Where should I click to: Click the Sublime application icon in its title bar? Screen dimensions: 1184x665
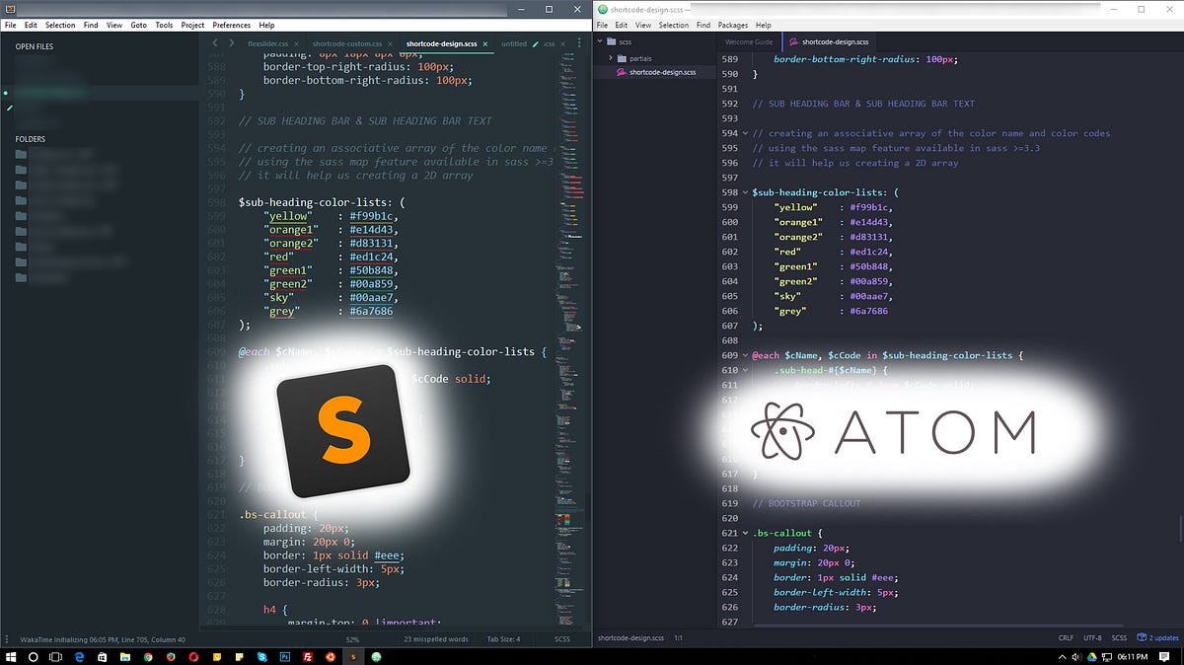8,9
